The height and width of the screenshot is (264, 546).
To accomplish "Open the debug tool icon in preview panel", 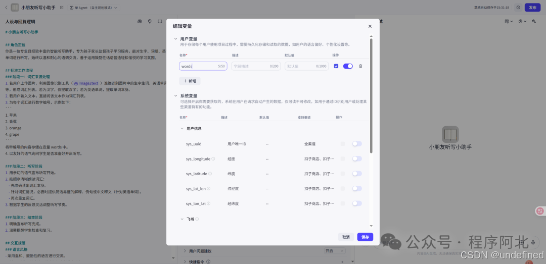I will point(534,21).
